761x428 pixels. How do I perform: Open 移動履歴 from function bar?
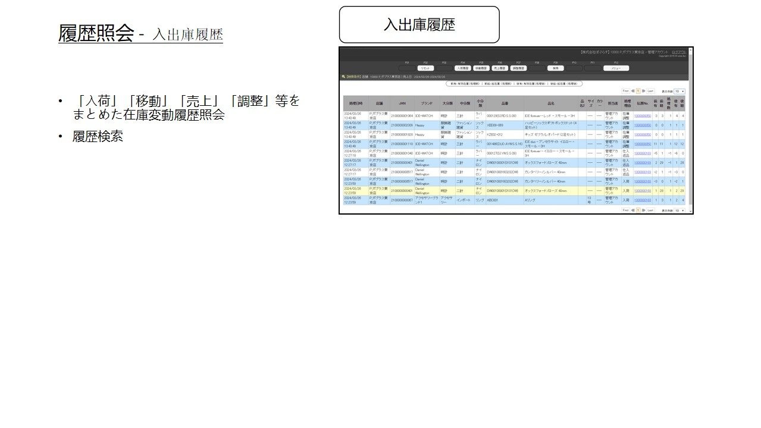[x=481, y=68]
